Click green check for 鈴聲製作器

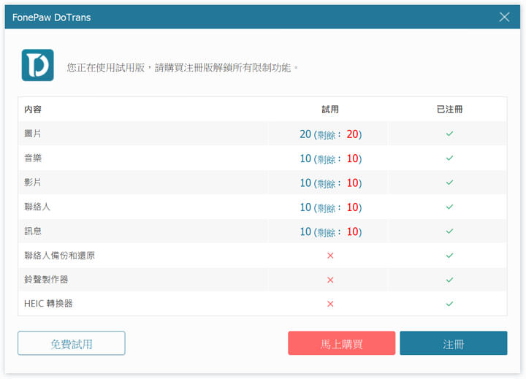coord(449,280)
